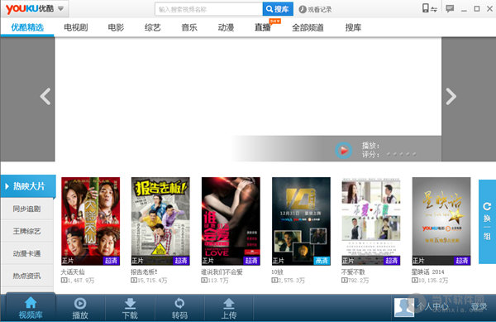The image size is (496, 322).
Task: Click the 报告老板! title text
Action: coord(144,272)
